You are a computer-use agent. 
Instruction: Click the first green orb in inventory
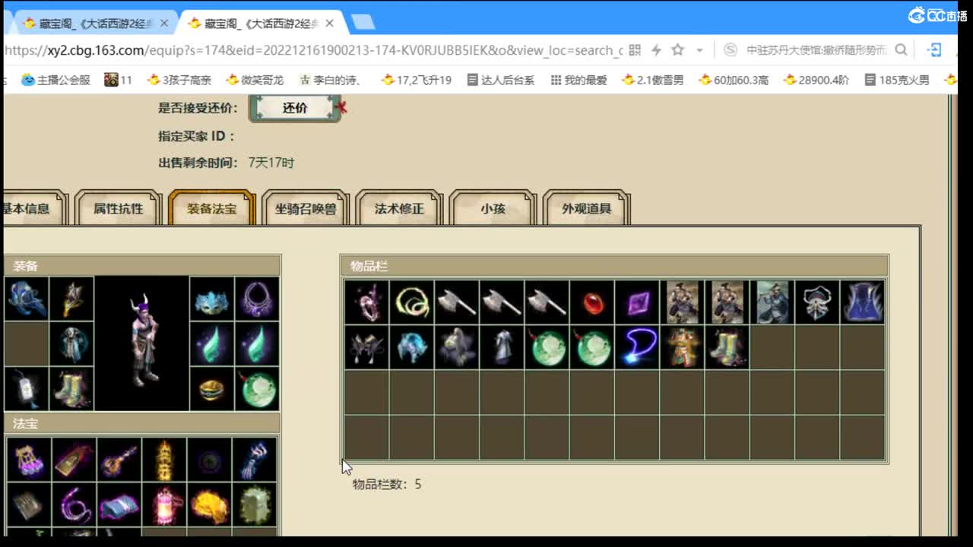pyautogui.click(x=547, y=347)
